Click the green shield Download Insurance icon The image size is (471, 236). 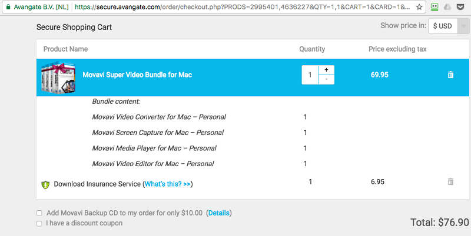click(45, 185)
